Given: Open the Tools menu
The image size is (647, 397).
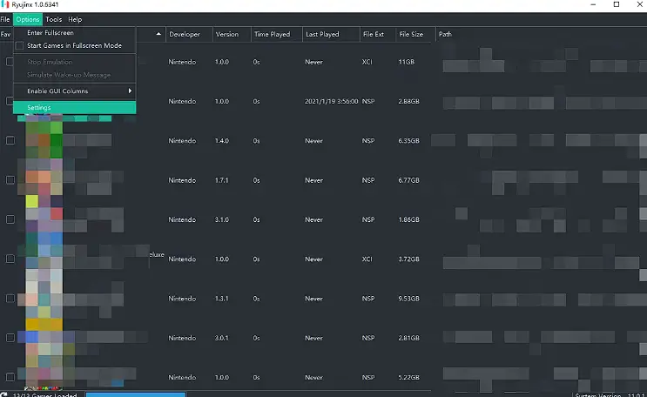Looking at the screenshot, I should pos(54,19).
